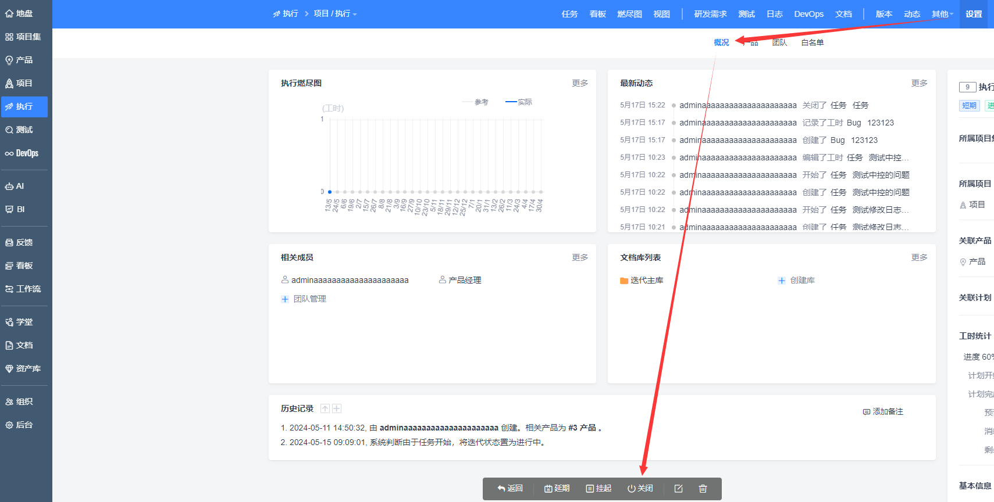Switch to the 燃尽图 tab
This screenshot has height=502, width=994.
[629, 14]
